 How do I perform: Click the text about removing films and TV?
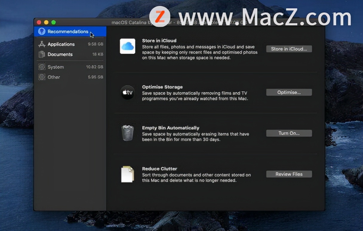click(195, 96)
